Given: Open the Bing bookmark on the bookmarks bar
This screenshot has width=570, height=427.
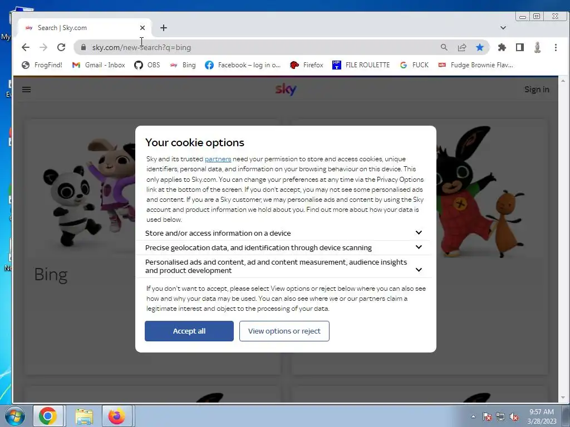Looking at the screenshot, I should (183, 65).
